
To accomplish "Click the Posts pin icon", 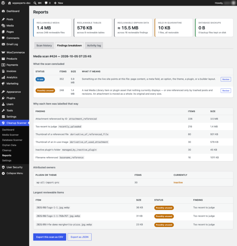I will click(3, 19).
